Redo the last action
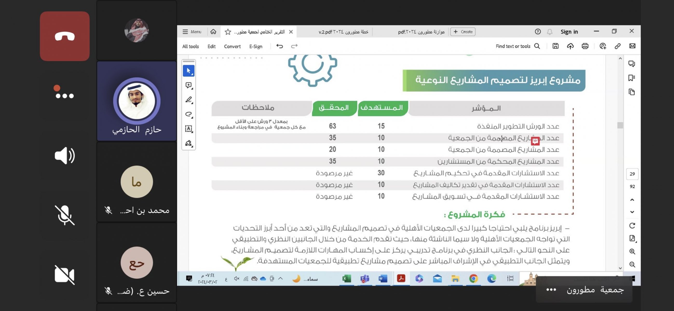This screenshot has width=674, height=311. pos(294,46)
